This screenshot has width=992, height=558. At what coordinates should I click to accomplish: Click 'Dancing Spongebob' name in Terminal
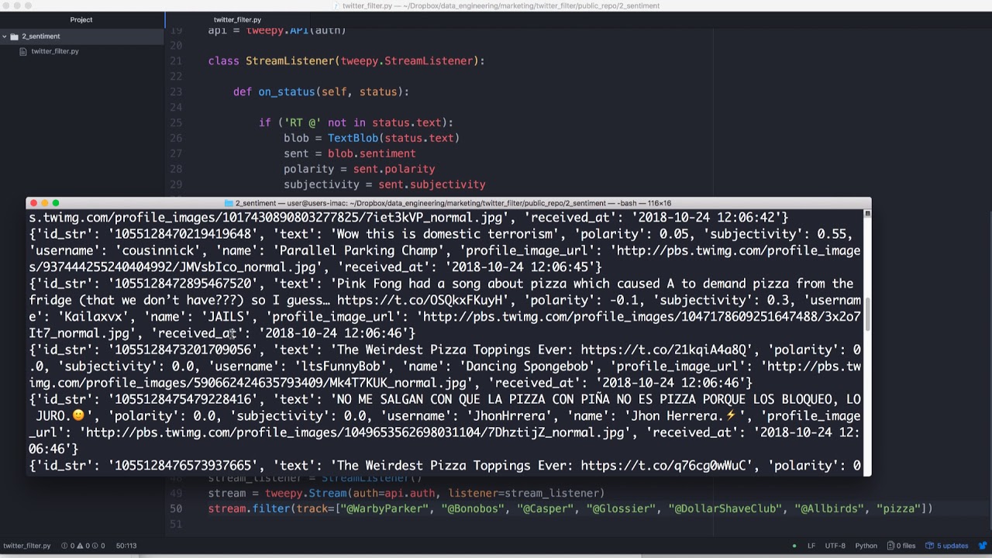tap(526, 366)
